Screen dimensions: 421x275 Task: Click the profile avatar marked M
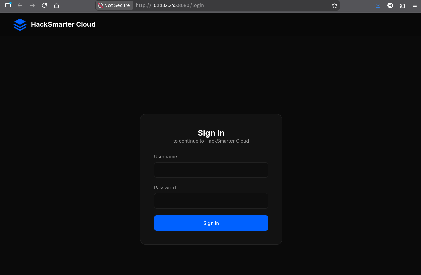[x=390, y=5]
